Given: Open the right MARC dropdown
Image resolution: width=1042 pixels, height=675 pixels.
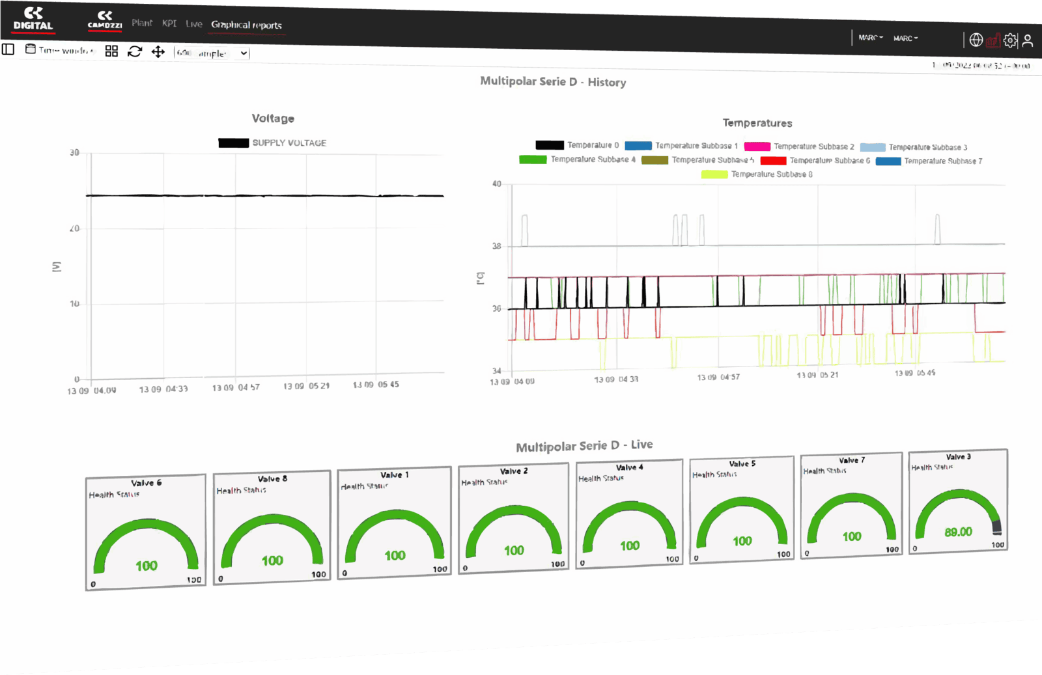Looking at the screenshot, I should [905, 38].
